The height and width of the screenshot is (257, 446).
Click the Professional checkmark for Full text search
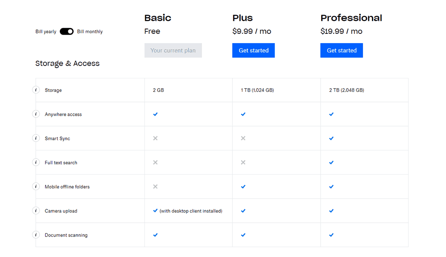(x=331, y=163)
